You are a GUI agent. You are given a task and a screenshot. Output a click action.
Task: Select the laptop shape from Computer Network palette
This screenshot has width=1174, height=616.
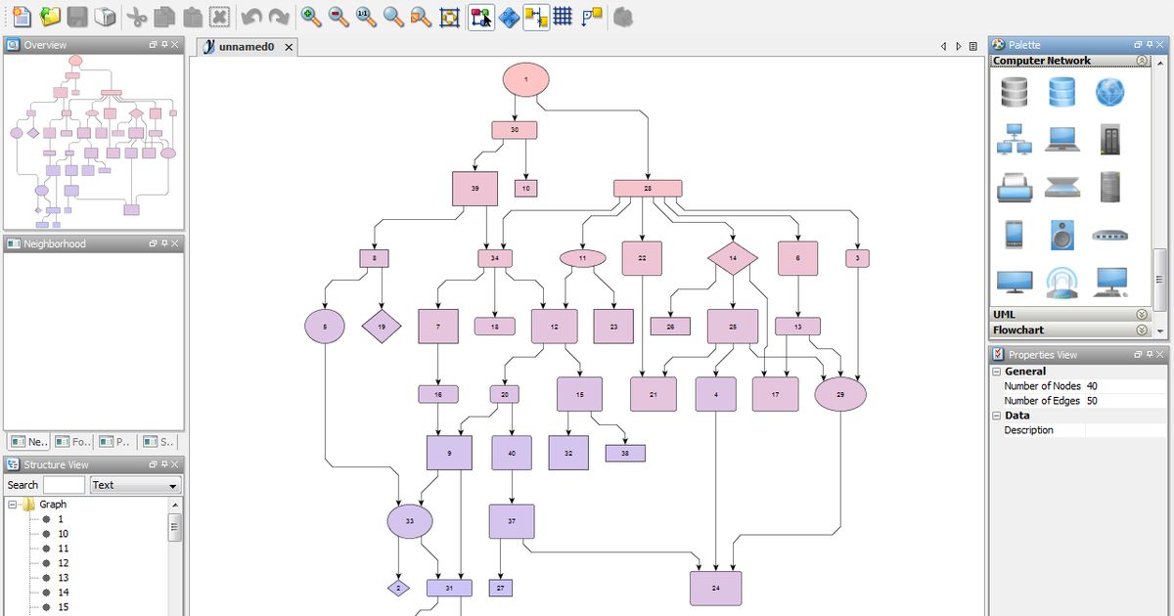click(1061, 139)
